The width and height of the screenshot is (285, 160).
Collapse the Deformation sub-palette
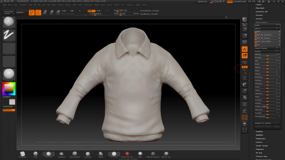(x=261, y=22)
